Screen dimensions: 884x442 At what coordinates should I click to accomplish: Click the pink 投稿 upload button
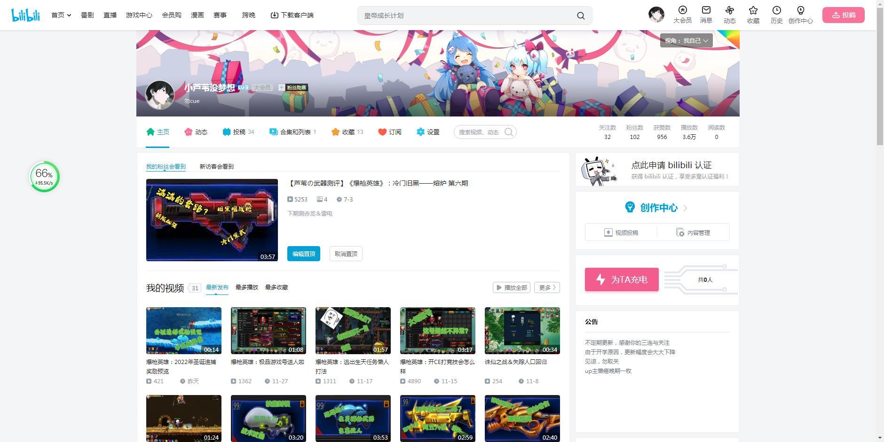844,15
